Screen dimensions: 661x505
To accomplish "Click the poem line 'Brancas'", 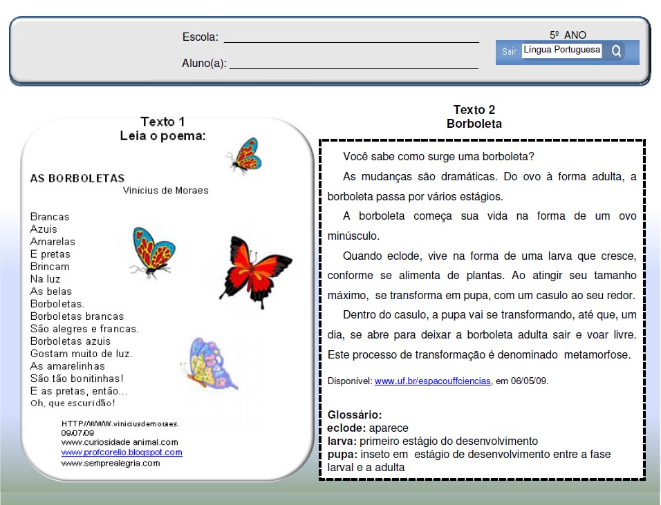I will 50,216.
